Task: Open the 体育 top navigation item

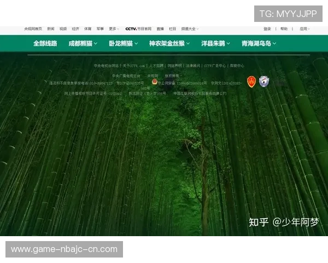Action: [87, 28]
